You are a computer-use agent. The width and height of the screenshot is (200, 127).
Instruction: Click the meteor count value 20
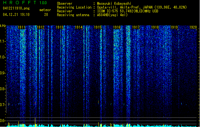tap(46, 15)
